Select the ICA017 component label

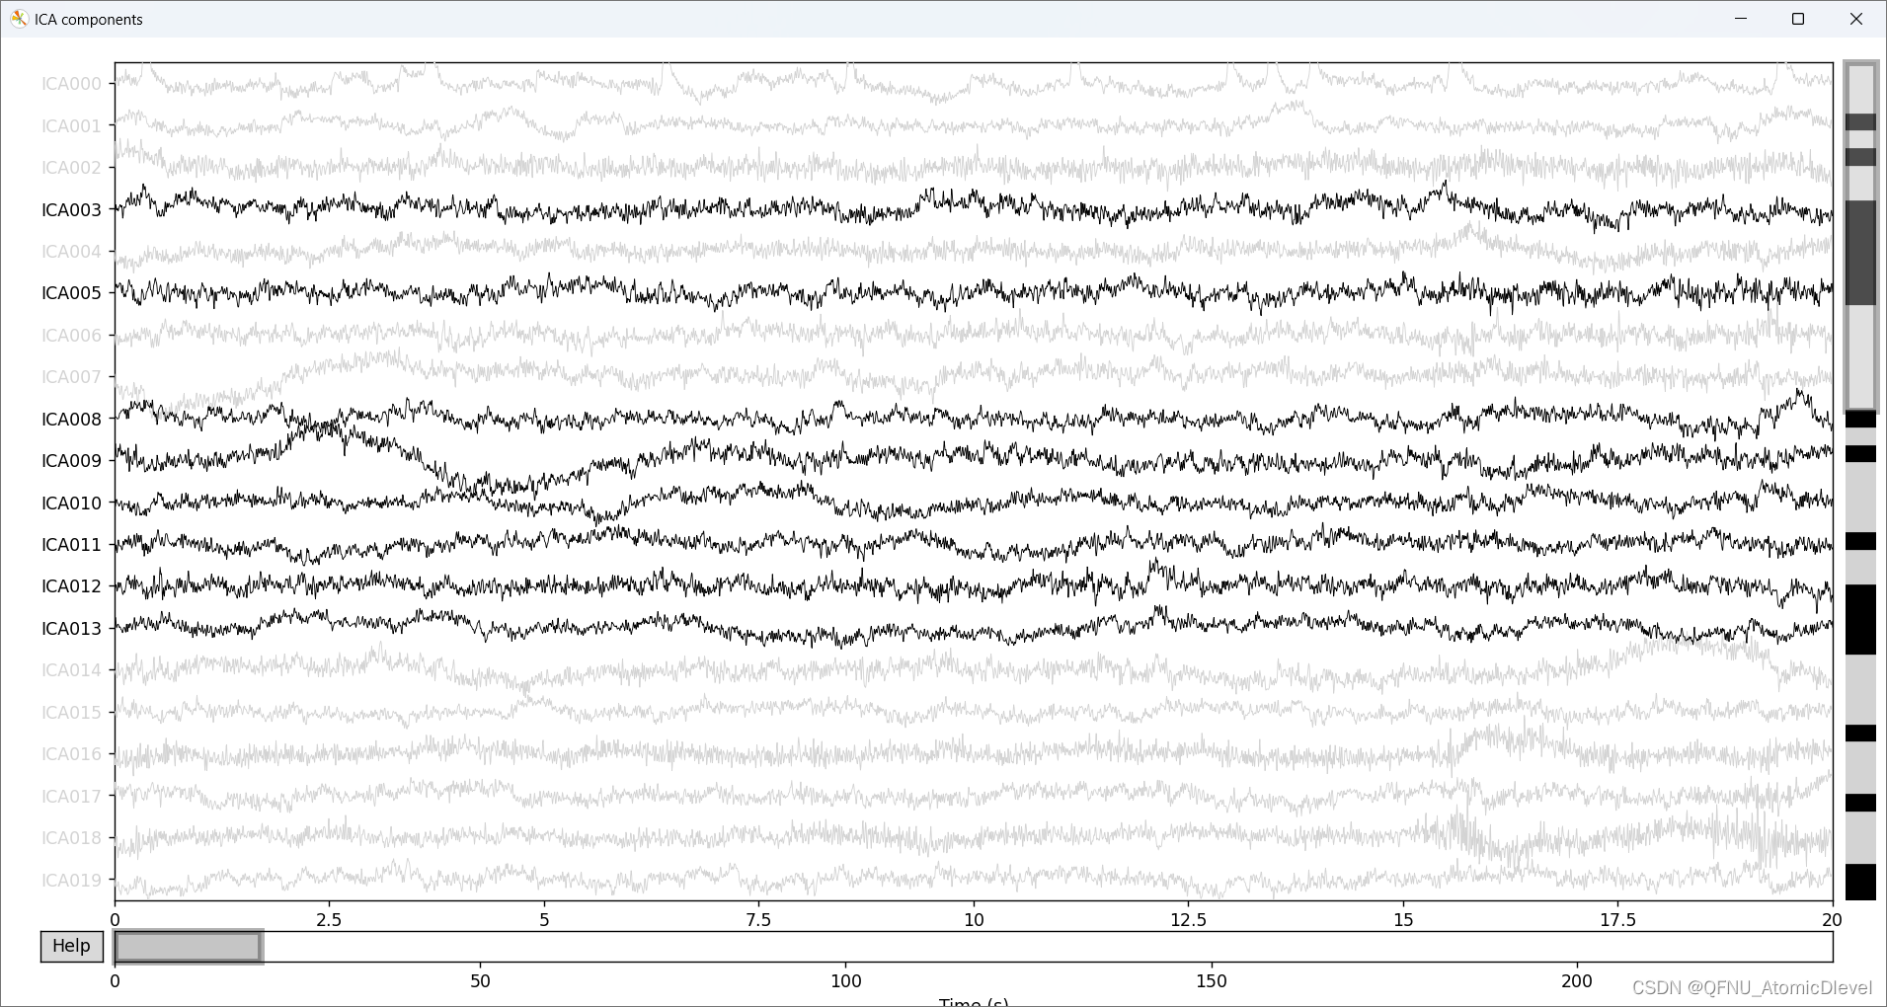click(71, 797)
